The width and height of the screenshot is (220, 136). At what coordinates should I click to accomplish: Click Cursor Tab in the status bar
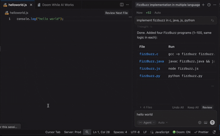[x=53, y=132]
